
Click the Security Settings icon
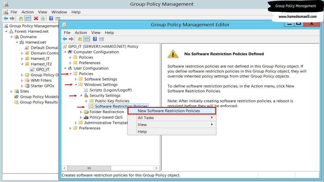click(x=86, y=96)
